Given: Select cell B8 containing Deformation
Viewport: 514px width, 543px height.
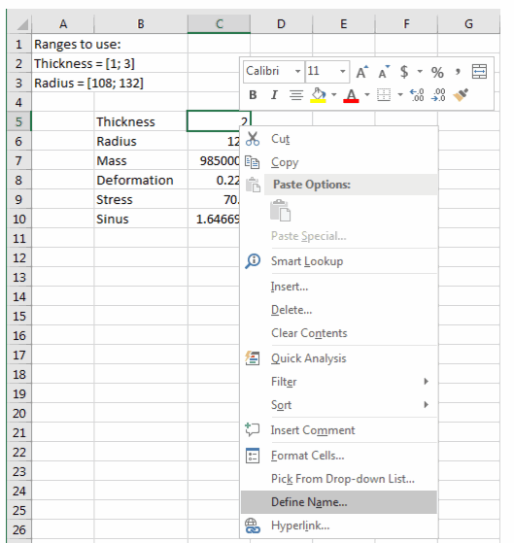Looking at the screenshot, I should tap(141, 180).
